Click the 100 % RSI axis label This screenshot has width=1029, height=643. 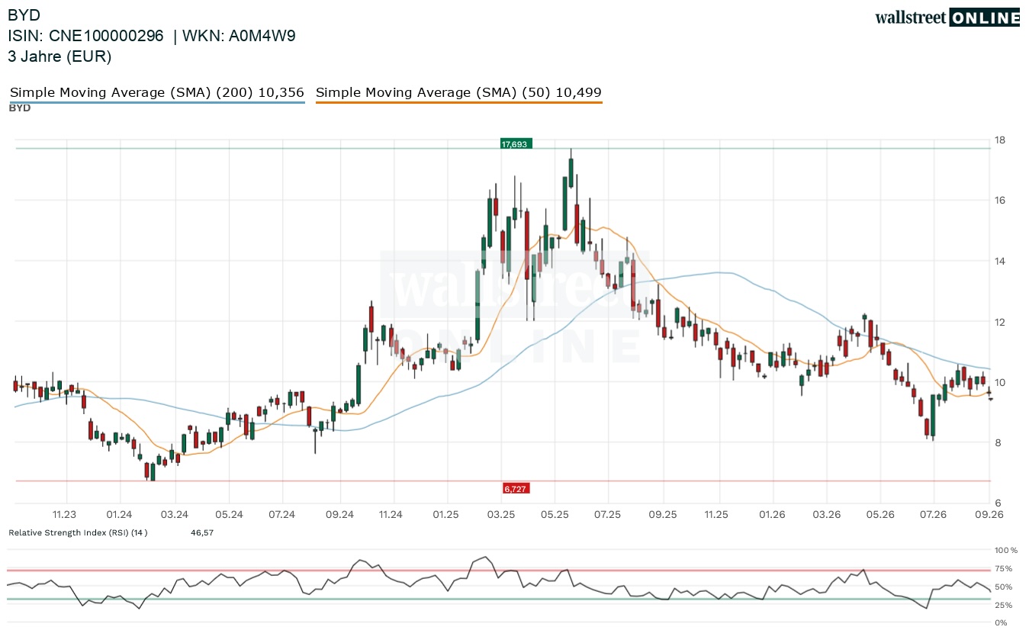1005,550
